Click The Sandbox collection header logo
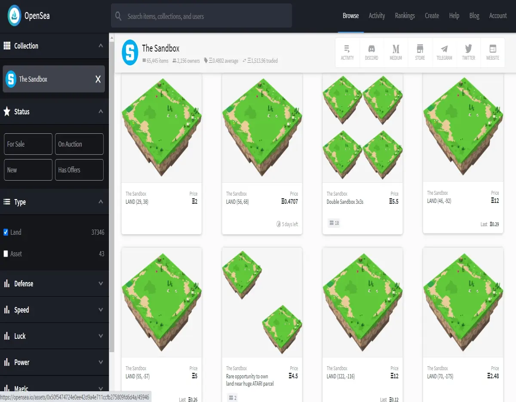 (x=130, y=52)
